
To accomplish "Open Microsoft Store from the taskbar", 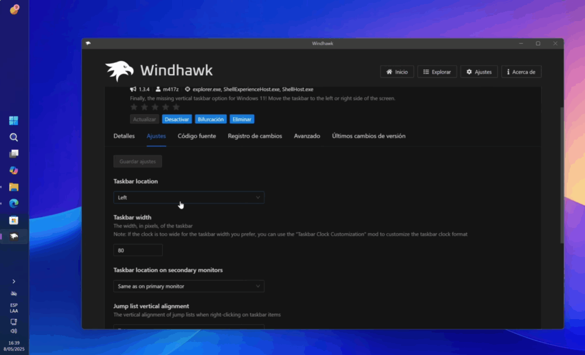I will click(14, 221).
